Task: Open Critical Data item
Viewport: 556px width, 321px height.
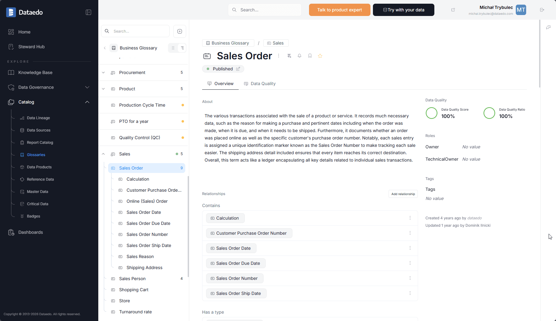Action: click(37, 204)
